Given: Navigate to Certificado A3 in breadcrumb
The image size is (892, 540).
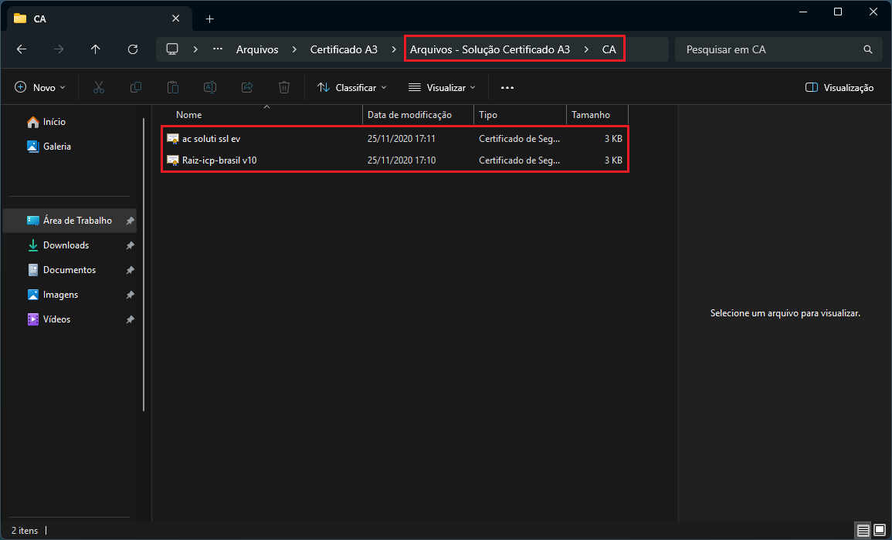Looking at the screenshot, I should pyautogui.click(x=344, y=49).
